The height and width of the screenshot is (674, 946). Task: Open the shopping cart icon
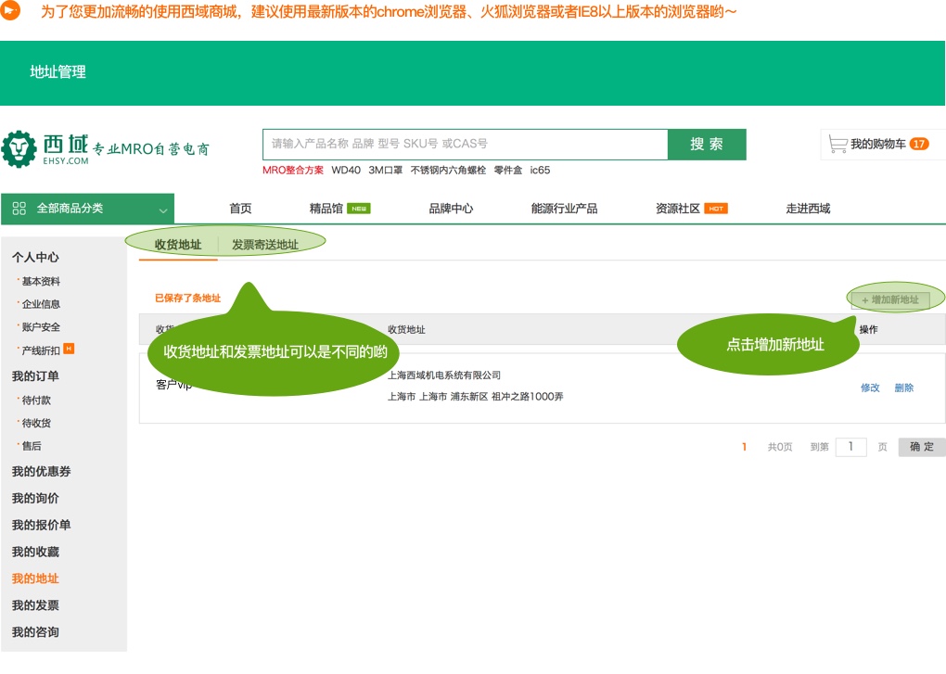pyautogui.click(x=837, y=144)
